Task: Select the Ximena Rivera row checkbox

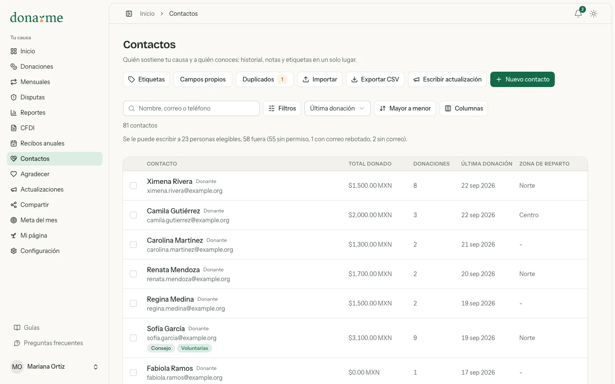Action: click(133, 186)
